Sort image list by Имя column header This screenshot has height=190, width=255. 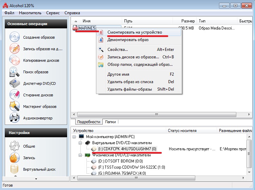[x=96, y=21]
